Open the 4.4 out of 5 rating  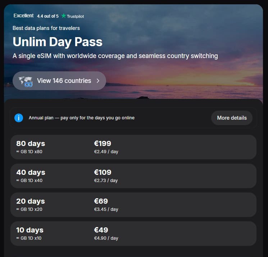(x=47, y=16)
